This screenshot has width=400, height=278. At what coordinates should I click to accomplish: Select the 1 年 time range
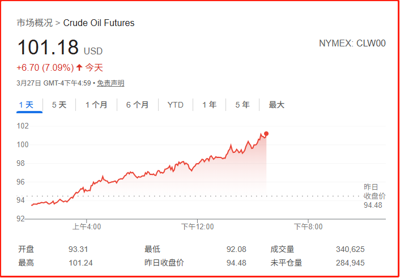209,105
